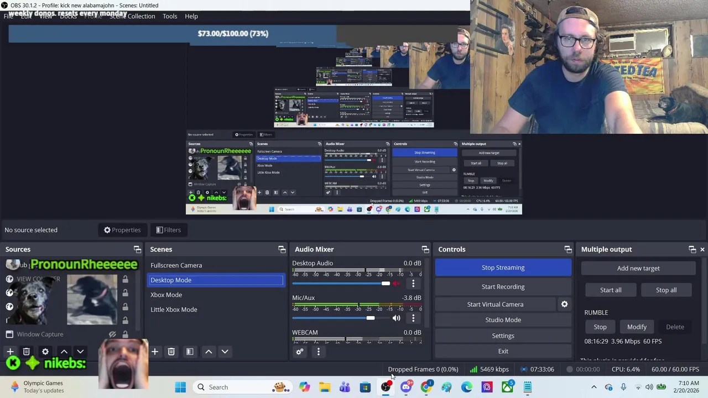The height and width of the screenshot is (398, 708).
Task: Move source down with Sources down arrow
Action: pos(80,352)
